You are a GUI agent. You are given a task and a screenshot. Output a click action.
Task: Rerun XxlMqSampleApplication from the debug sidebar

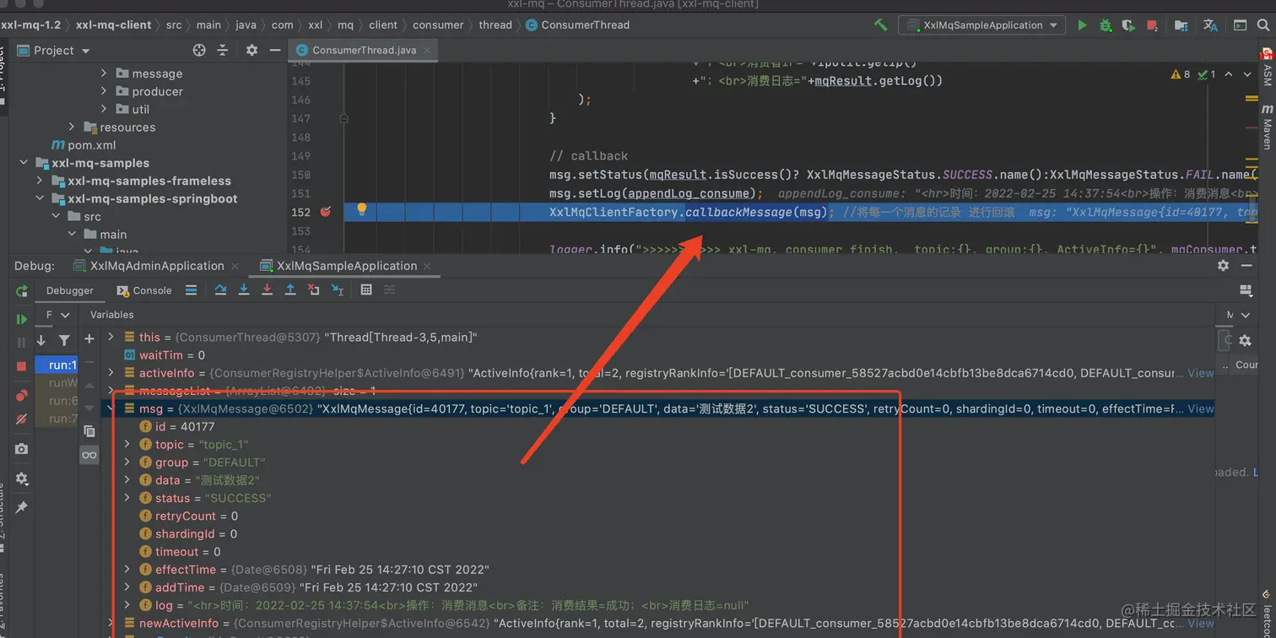(22, 291)
